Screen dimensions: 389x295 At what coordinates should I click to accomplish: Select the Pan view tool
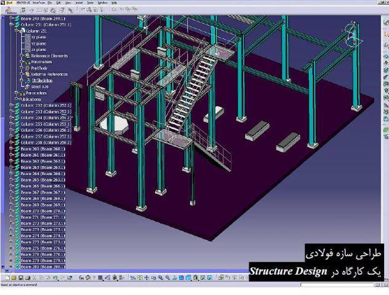pos(146,278)
